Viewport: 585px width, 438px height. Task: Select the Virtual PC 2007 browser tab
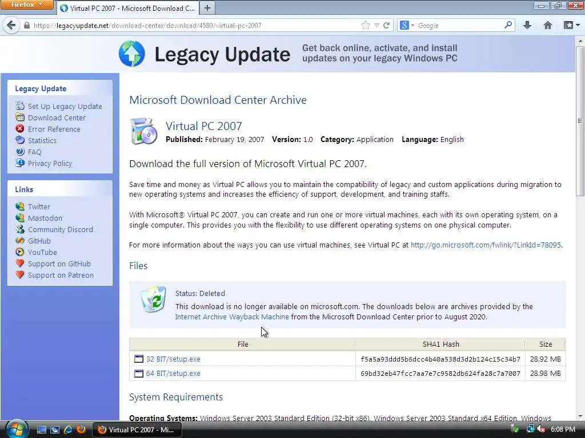(x=127, y=8)
